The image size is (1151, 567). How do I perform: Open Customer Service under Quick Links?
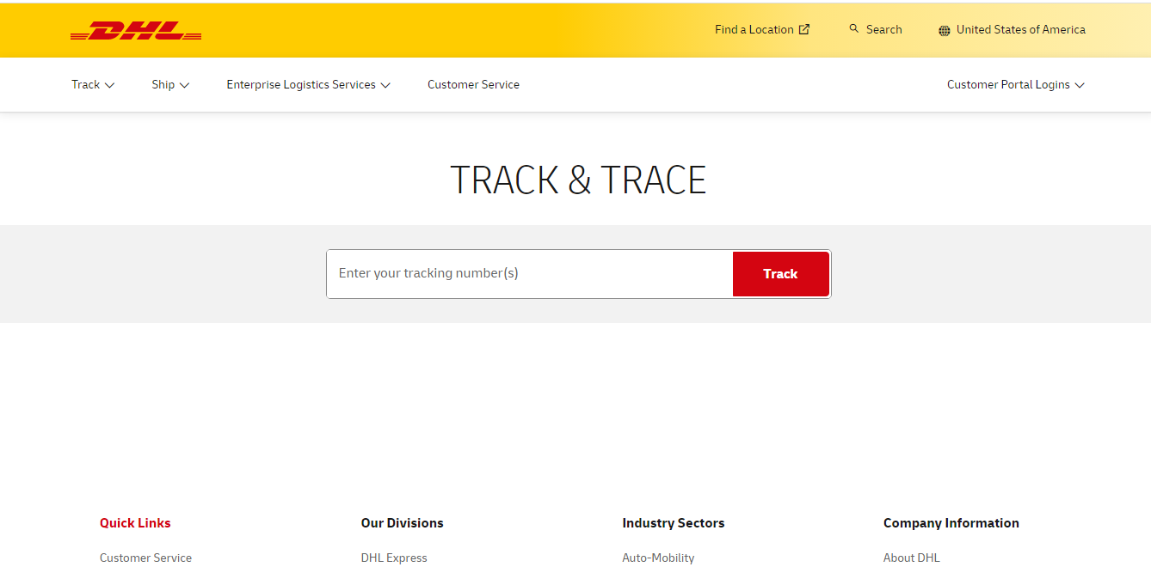point(145,558)
